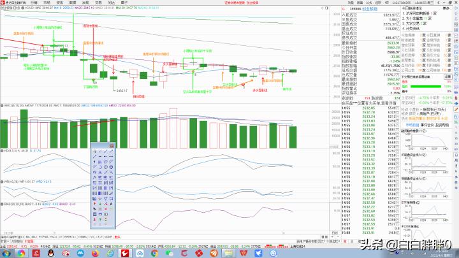Viewport: 459px width, 258px height.
Task: Open WPS Office from the taskbar
Action: click(244, 253)
